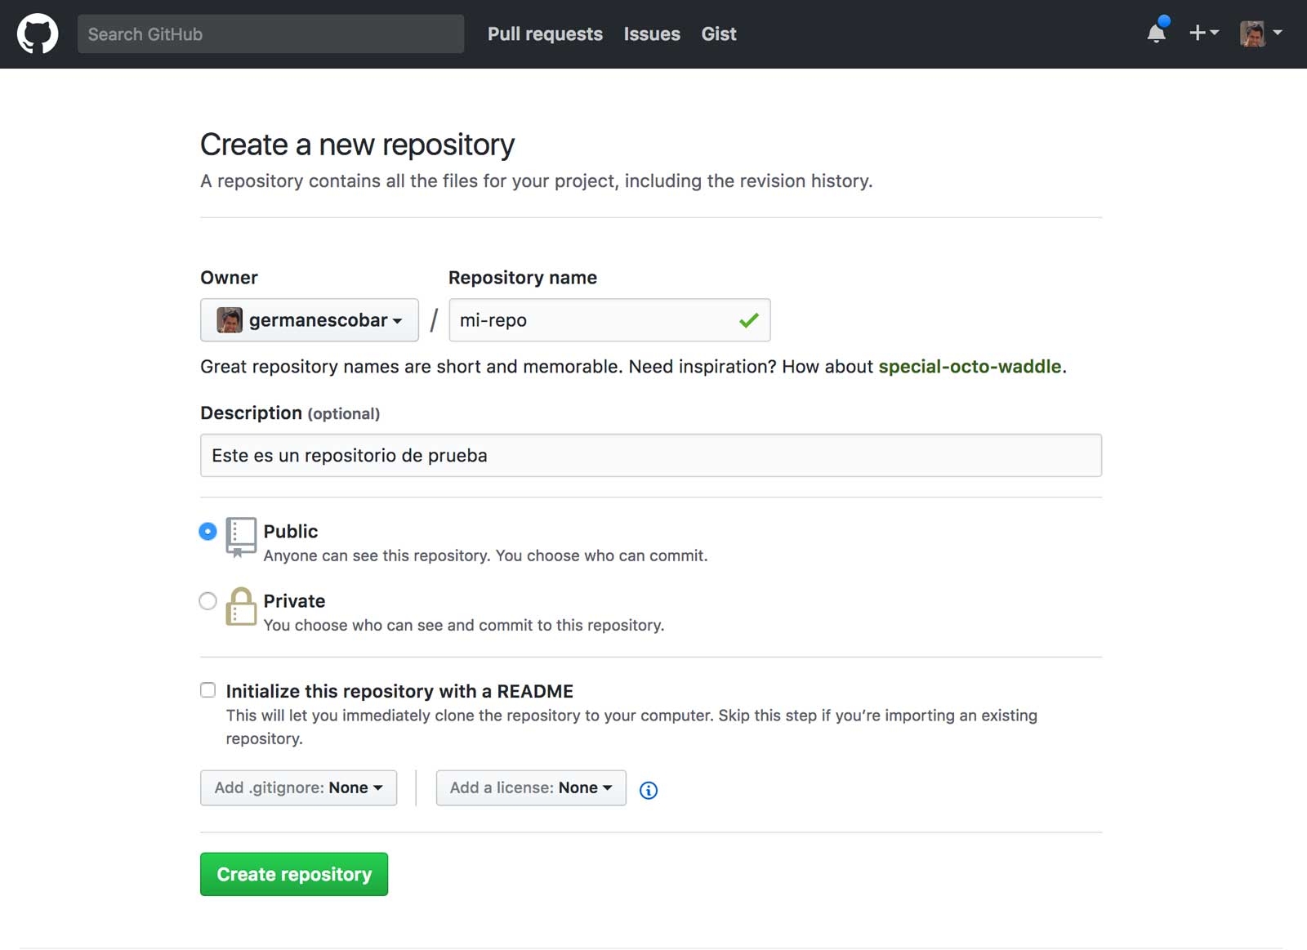Use the special-octo-waddle name suggestion
Screen dimensions: 1307x950
970,367
